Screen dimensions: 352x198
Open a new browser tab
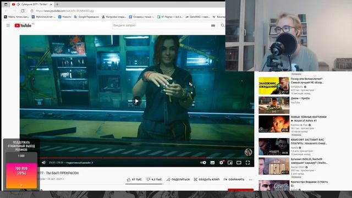coord(57,4)
